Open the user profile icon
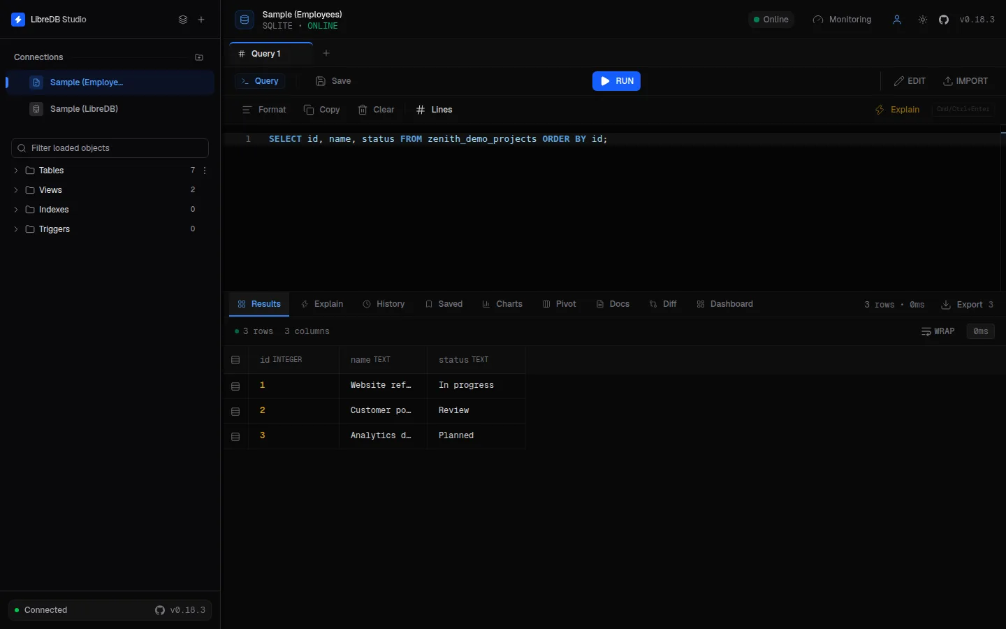Screen dimensions: 1006x629 [x=897, y=20]
